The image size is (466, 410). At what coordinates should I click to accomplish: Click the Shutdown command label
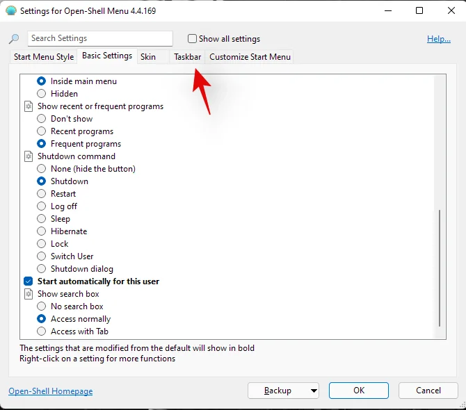pyautogui.click(x=77, y=156)
